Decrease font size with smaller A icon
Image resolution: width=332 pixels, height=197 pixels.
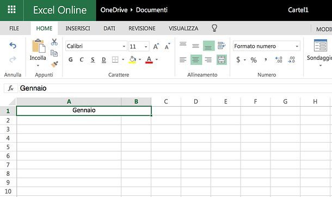tap(167, 46)
